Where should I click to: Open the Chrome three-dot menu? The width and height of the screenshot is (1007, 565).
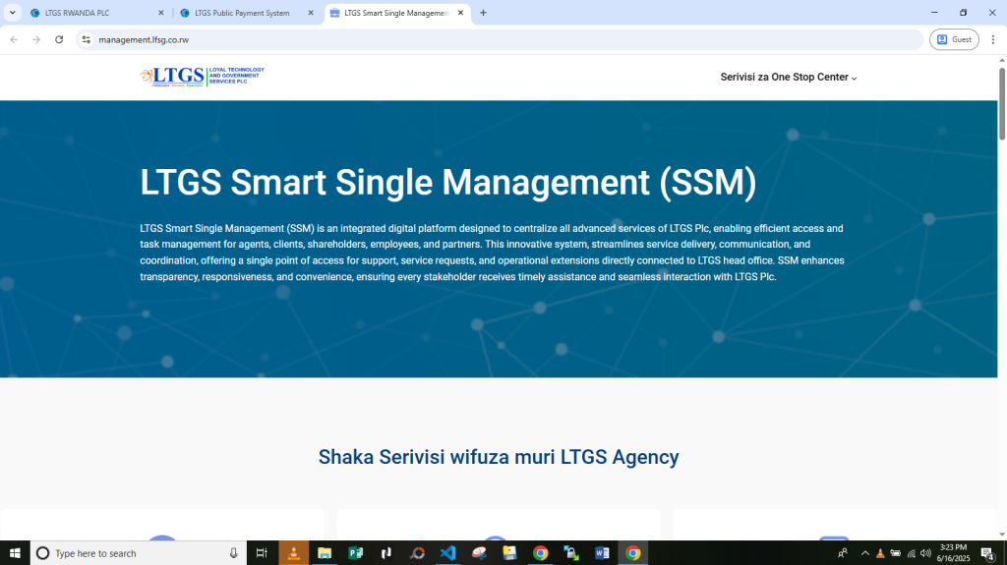coord(993,40)
